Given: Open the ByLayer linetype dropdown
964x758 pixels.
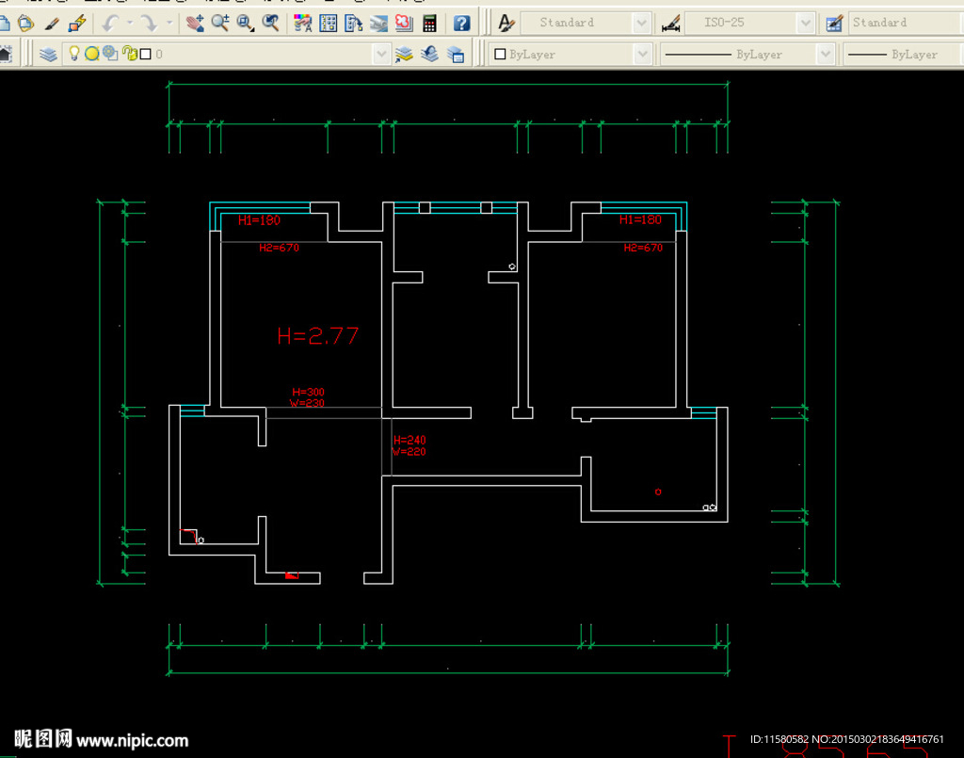Looking at the screenshot, I should pyautogui.click(x=826, y=55).
